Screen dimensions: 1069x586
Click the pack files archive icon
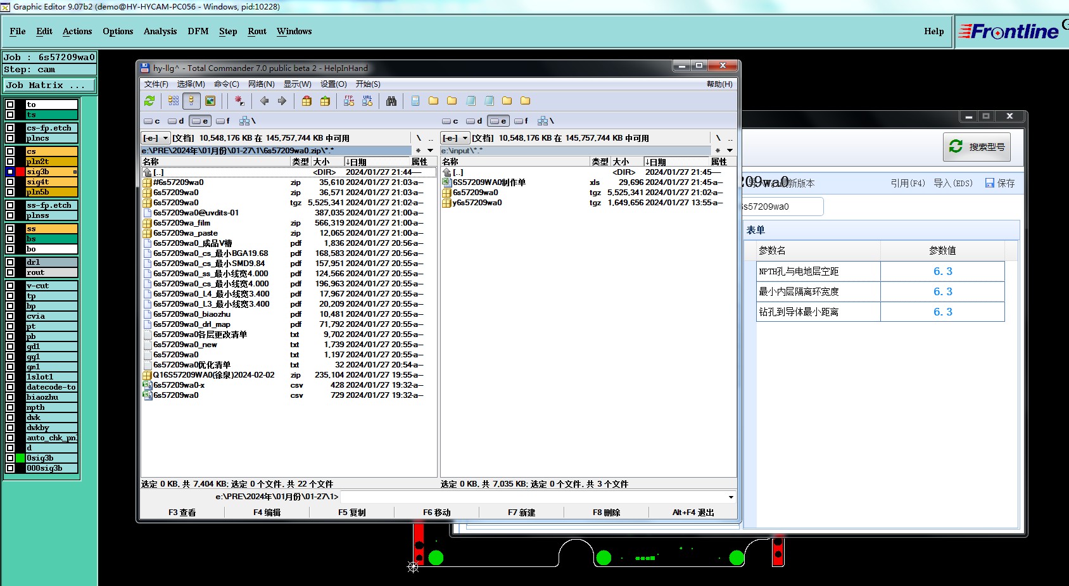pyautogui.click(x=307, y=101)
